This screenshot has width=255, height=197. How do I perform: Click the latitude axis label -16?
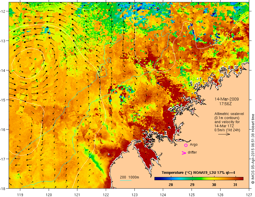coord(3,129)
